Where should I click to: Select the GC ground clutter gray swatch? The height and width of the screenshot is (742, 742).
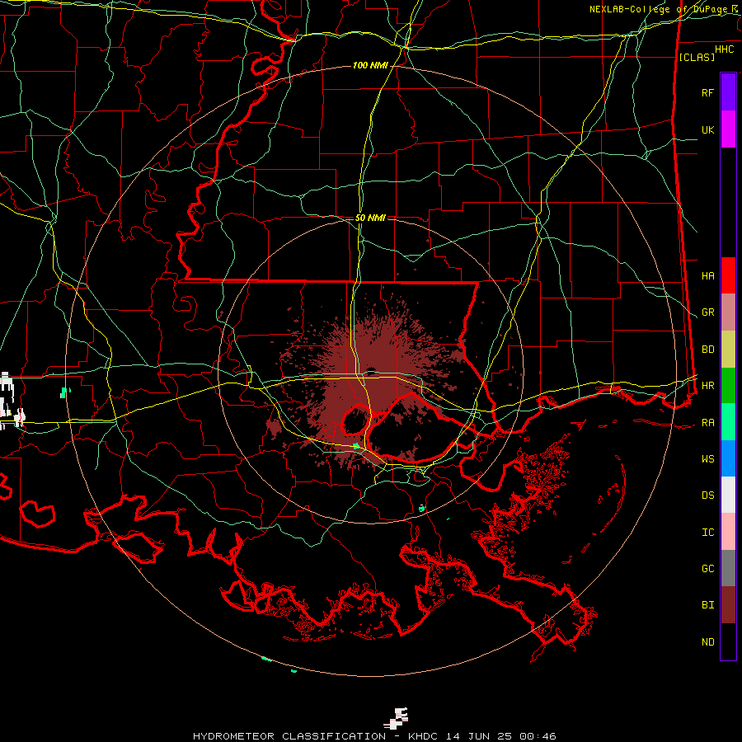click(x=728, y=568)
